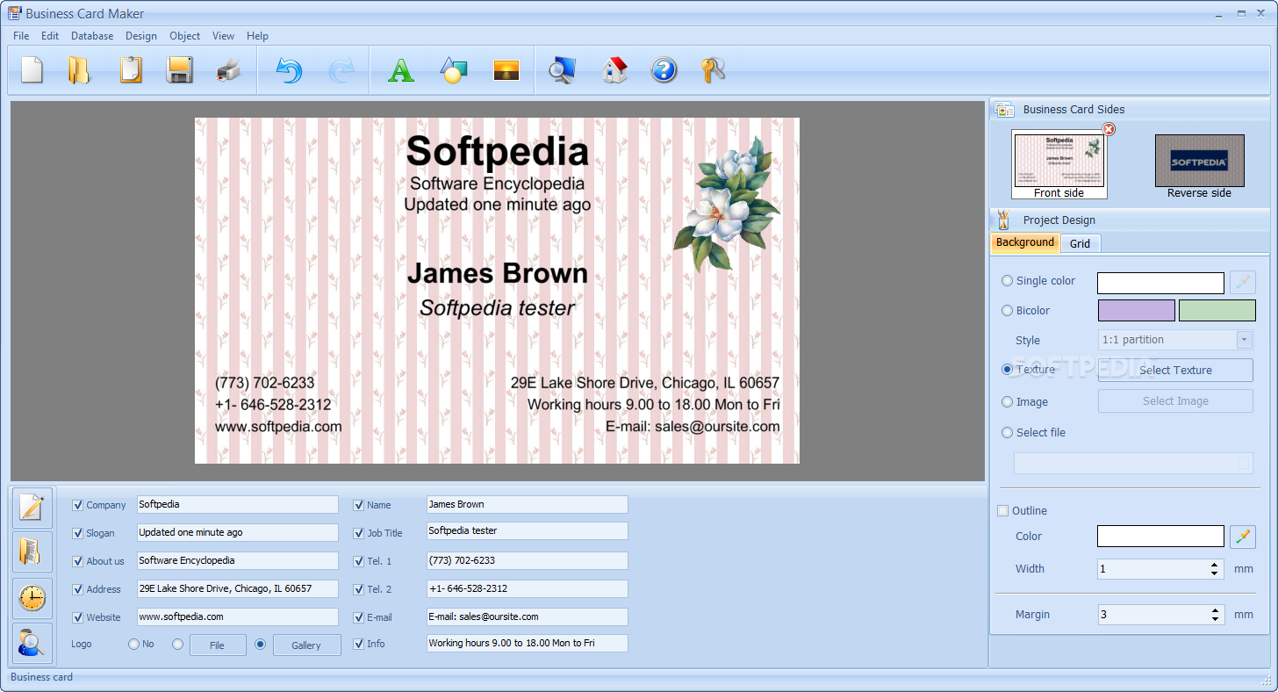The width and height of the screenshot is (1278, 692).
Task: Switch to the Grid tab
Action: [1080, 243]
